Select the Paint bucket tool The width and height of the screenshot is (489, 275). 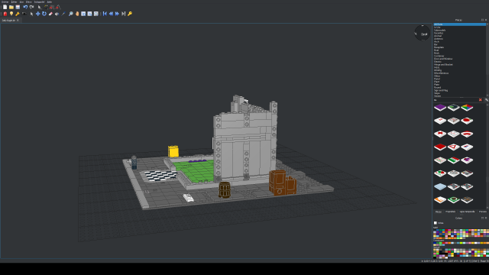(x=57, y=14)
